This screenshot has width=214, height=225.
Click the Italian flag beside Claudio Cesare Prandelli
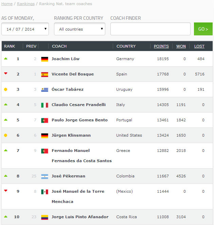coord(44,105)
